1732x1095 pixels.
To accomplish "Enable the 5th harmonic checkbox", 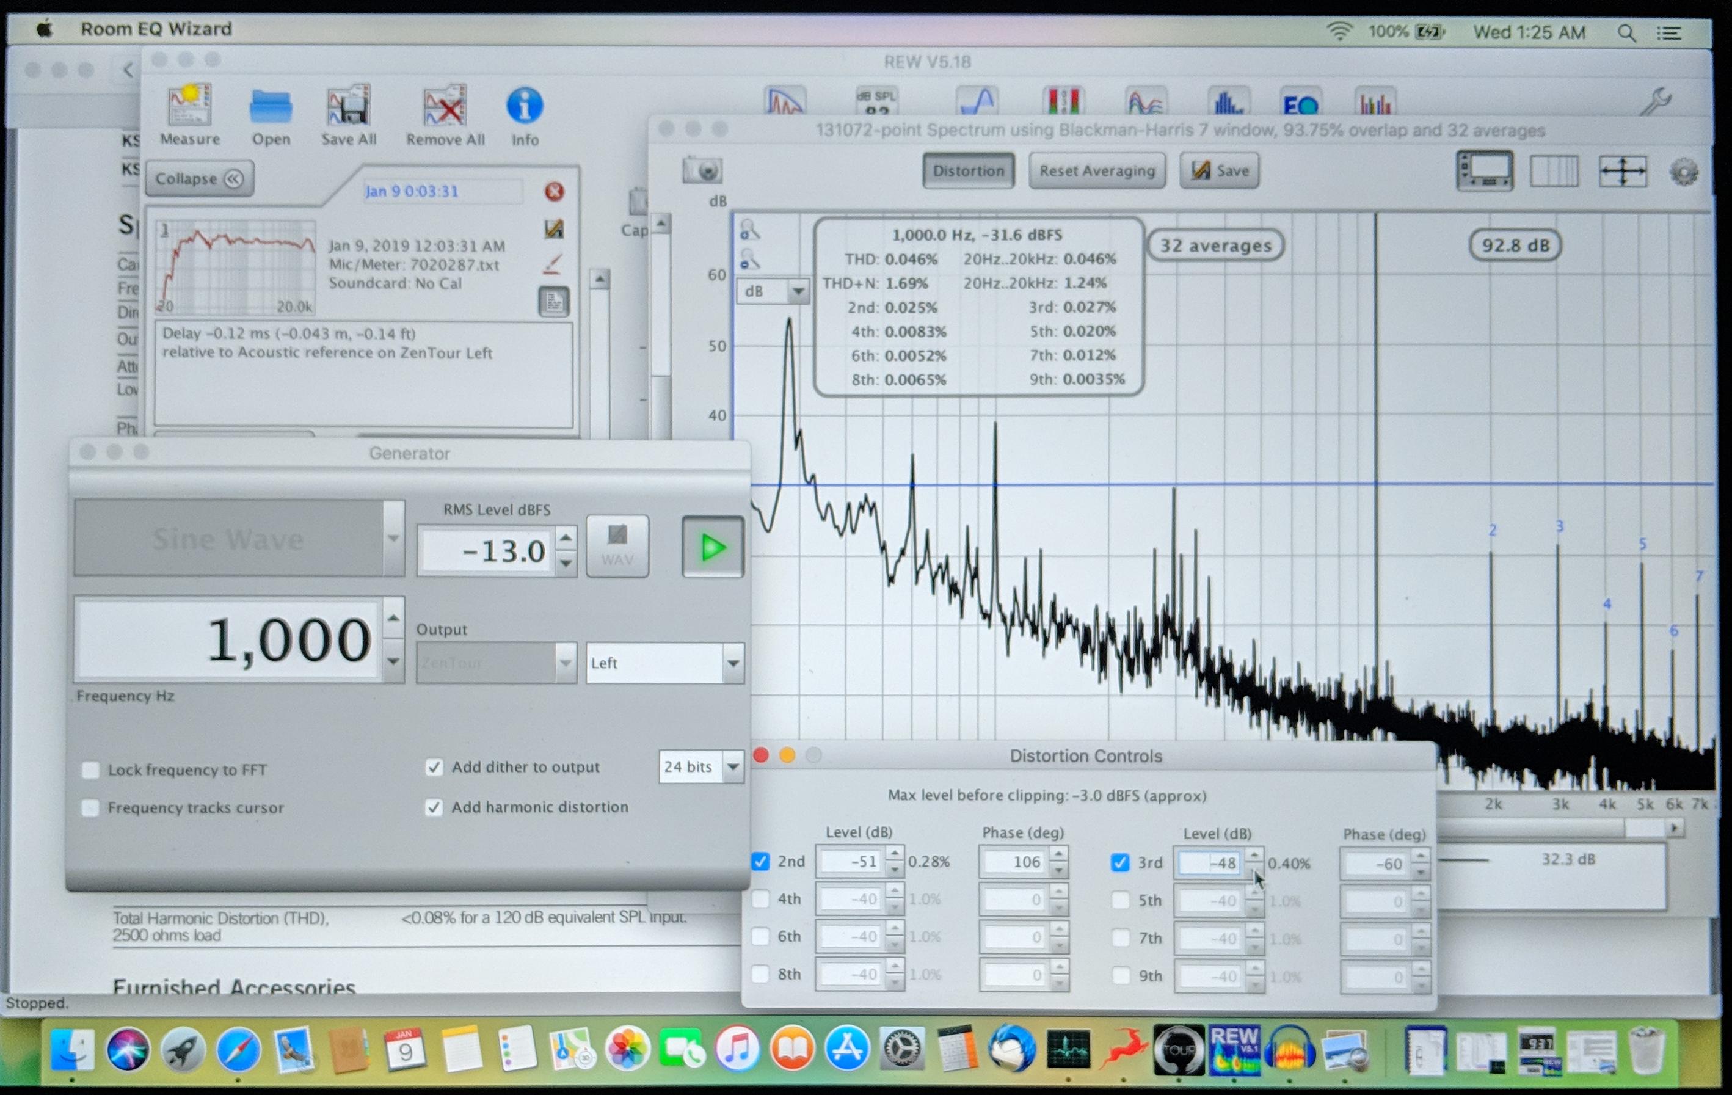I will [x=1120, y=900].
